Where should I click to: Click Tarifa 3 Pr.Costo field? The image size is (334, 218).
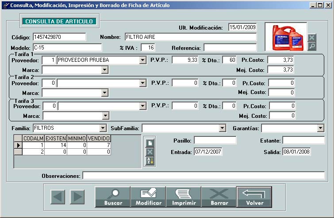282,106
